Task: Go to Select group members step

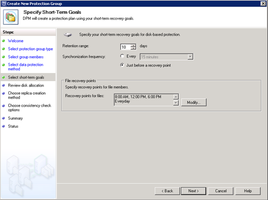Action: click(x=26, y=57)
